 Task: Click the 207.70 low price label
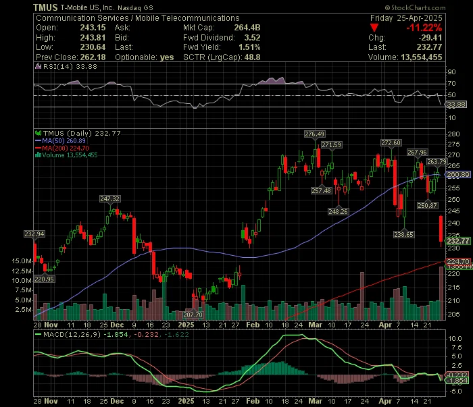[193, 315]
